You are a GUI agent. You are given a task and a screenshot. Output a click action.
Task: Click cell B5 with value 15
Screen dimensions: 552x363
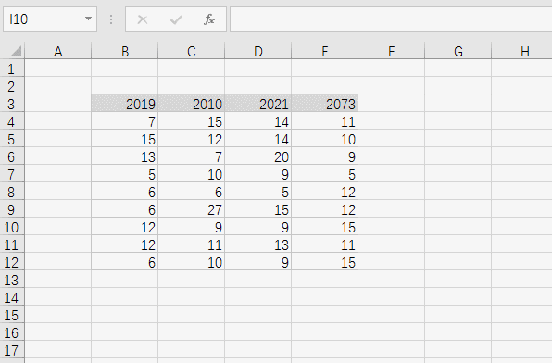point(125,139)
